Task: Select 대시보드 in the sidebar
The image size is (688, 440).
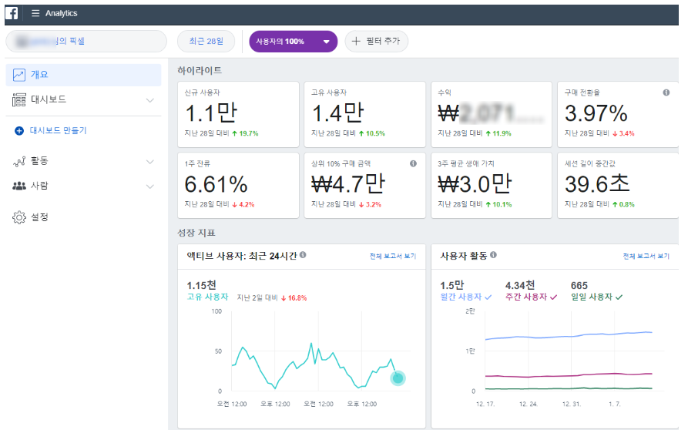Action: point(83,100)
